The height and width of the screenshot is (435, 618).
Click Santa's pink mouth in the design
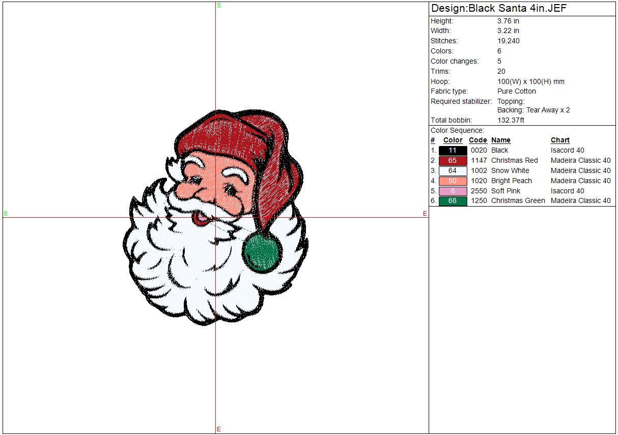click(x=201, y=218)
